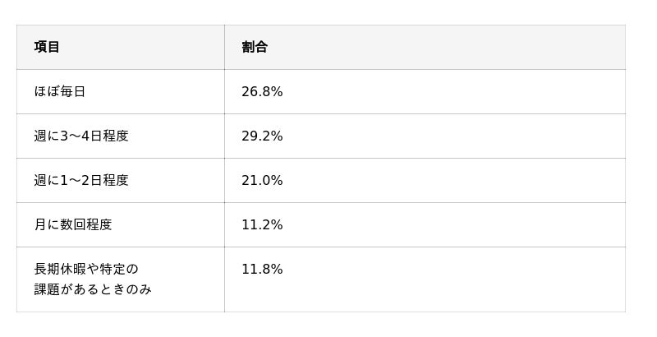Click the word 数回 in fourth row
The image size is (657, 337).
(72, 224)
